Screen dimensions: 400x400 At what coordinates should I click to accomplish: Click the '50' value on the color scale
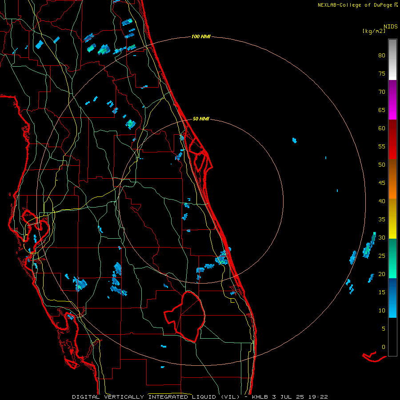point(382,165)
